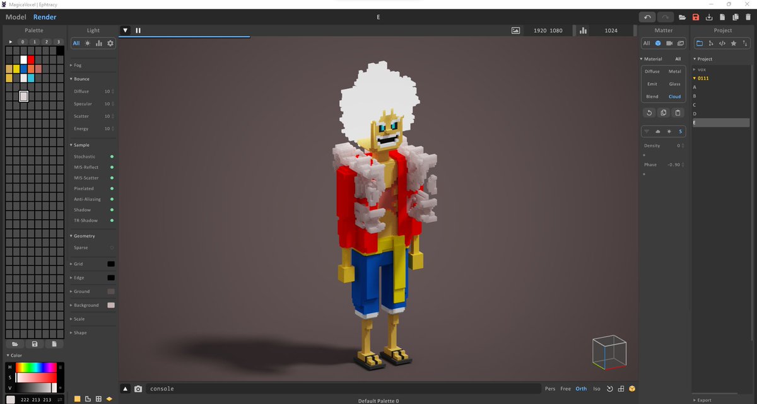Viewport: 757px width, 404px height.
Task: Undo the last action
Action: [x=647, y=17]
